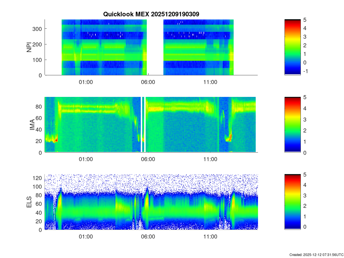Image resolution: width=344 pixels, height=258 pixels.
Task: Select the 06:00 tick under ELS plot
Action: pos(148,237)
